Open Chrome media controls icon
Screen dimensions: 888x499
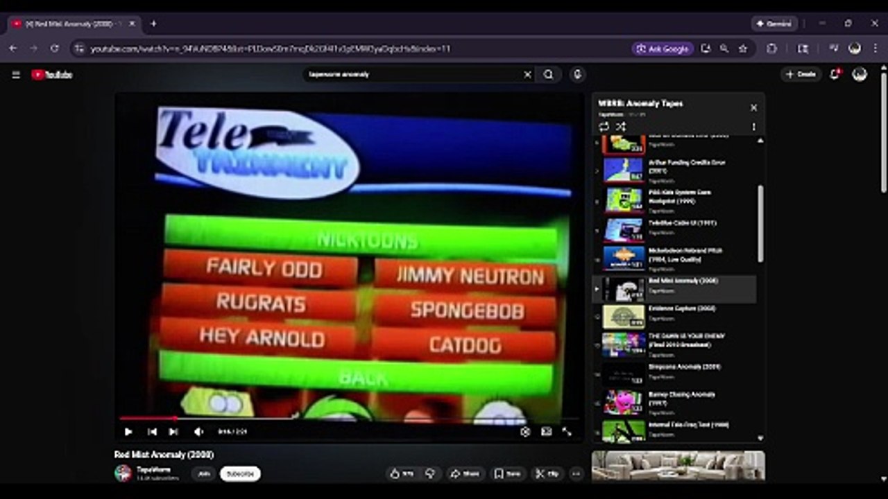point(835,49)
